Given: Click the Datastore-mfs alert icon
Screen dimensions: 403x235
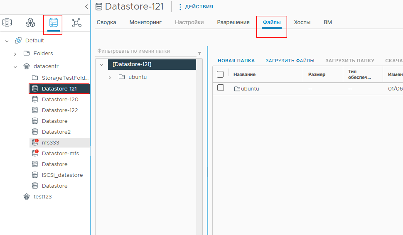Looking at the screenshot, I should click(x=35, y=153).
